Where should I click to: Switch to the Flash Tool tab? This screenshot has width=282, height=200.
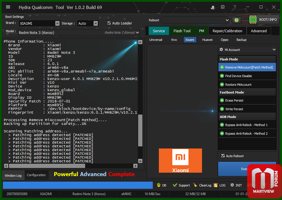pos(182,31)
